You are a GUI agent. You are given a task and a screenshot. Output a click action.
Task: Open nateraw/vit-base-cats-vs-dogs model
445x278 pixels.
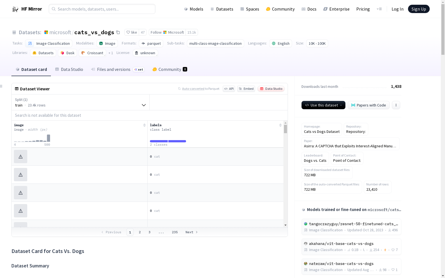click(x=351, y=267)
